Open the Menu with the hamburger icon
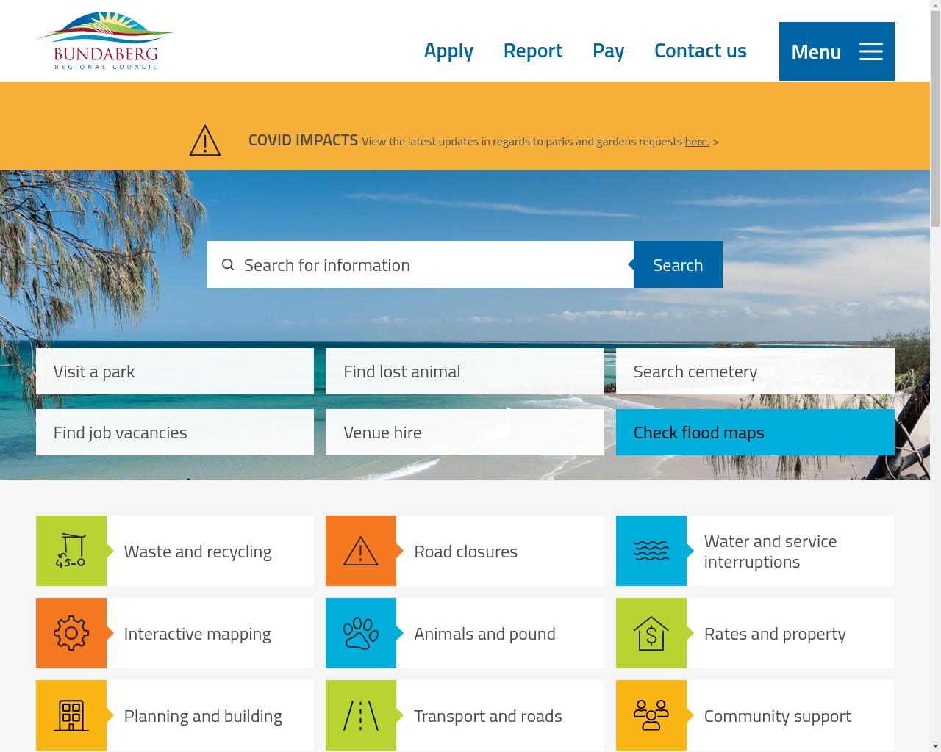941x752 pixels. [870, 51]
